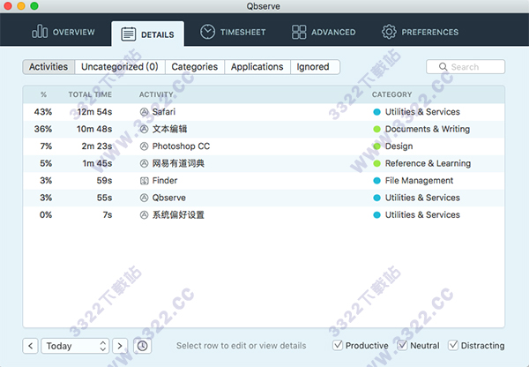The width and height of the screenshot is (529, 367).
Task: Sort by the CATEGORY column header
Action: click(x=392, y=94)
